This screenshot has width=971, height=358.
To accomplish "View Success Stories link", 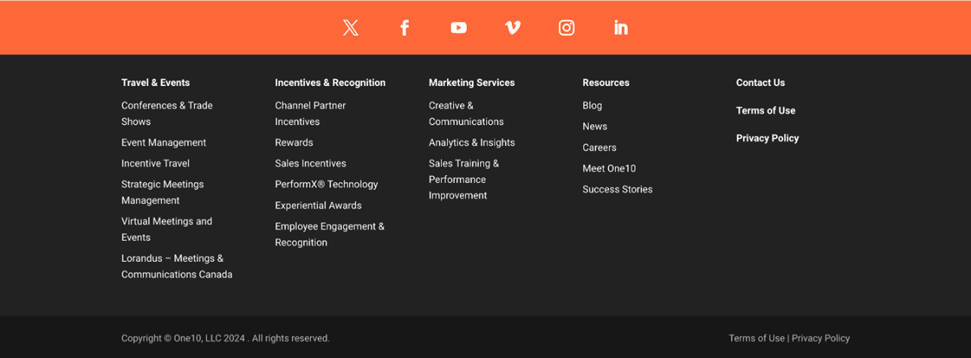I will click(617, 189).
